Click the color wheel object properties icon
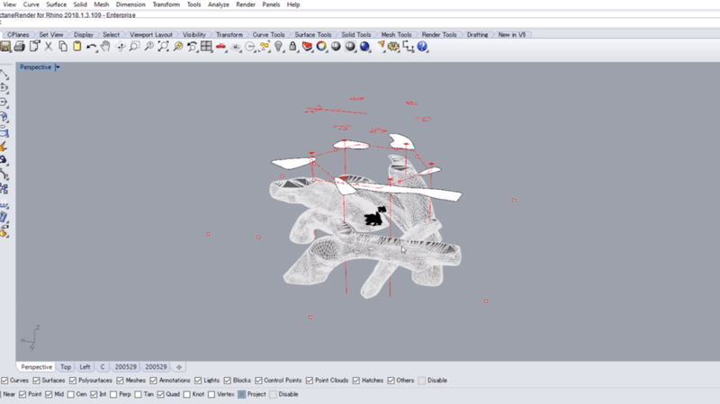 pyautogui.click(x=321, y=47)
